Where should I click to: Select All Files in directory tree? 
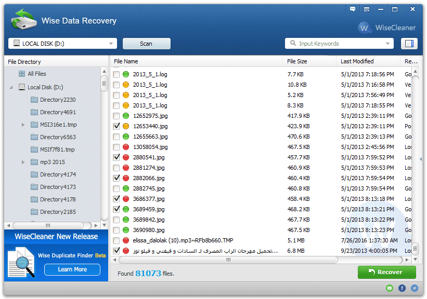[x=37, y=74]
